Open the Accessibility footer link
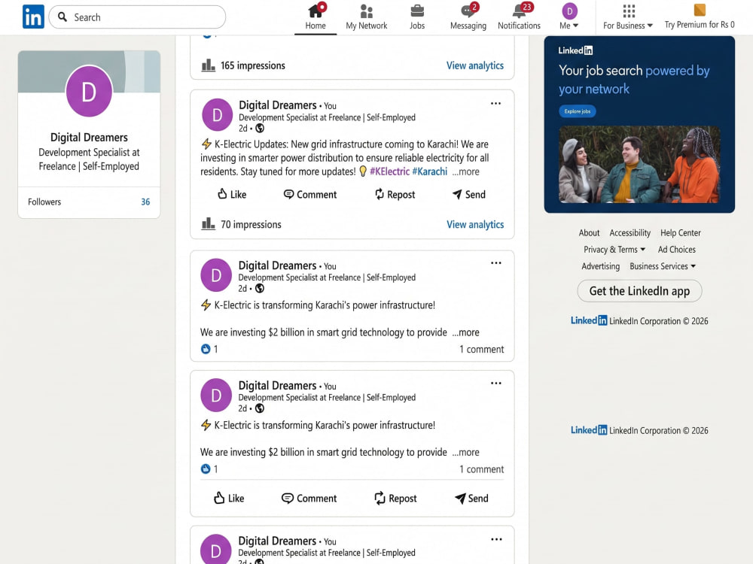753x564 pixels. (630, 232)
